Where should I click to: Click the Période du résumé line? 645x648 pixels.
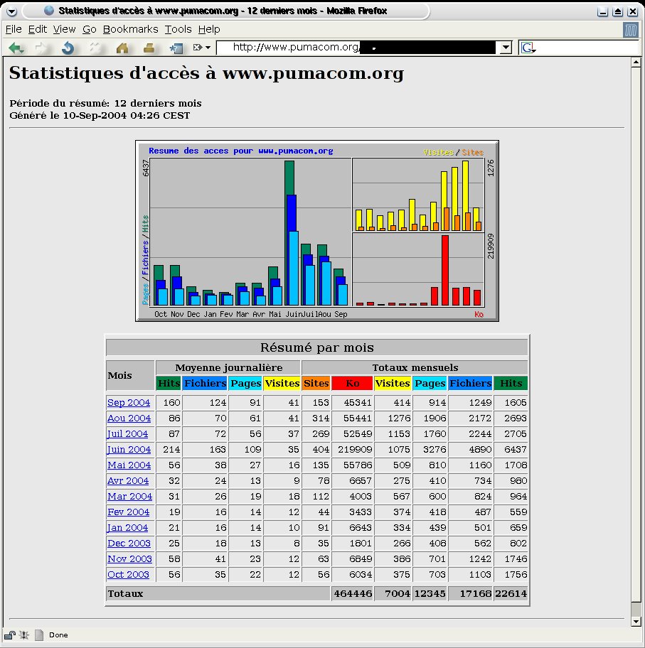pyautogui.click(x=105, y=103)
